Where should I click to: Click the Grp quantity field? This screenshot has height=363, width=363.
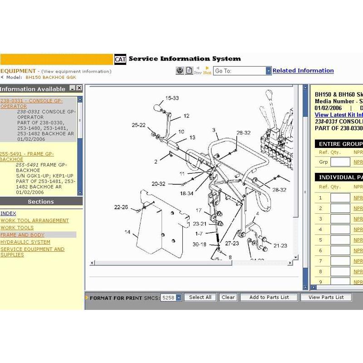tap(340, 162)
